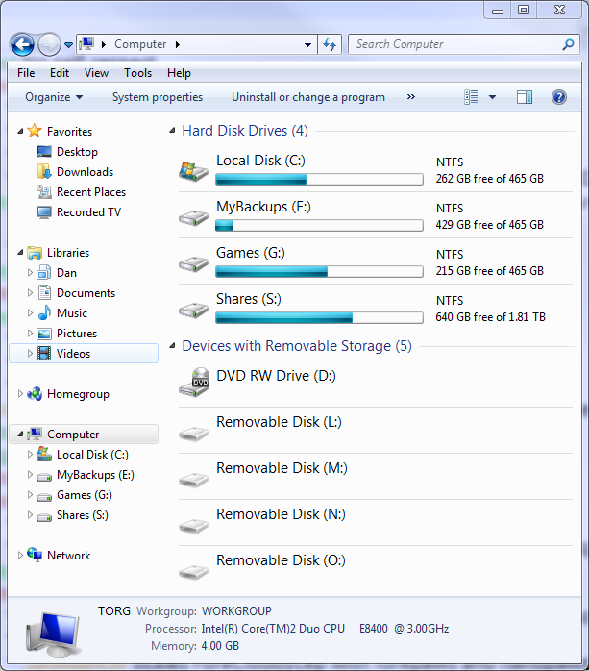589x671 pixels.
Task: Click the refresh icon beside the address bar
Action: click(x=331, y=44)
